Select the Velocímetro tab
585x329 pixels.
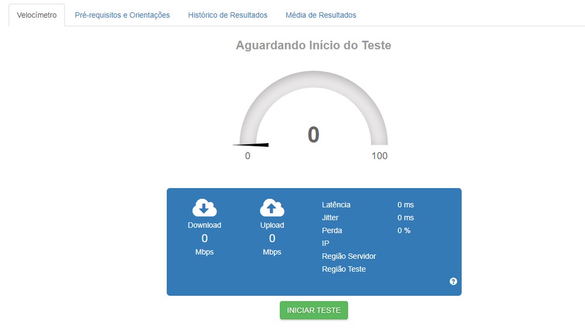pyautogui.click(x=36, y=15)
